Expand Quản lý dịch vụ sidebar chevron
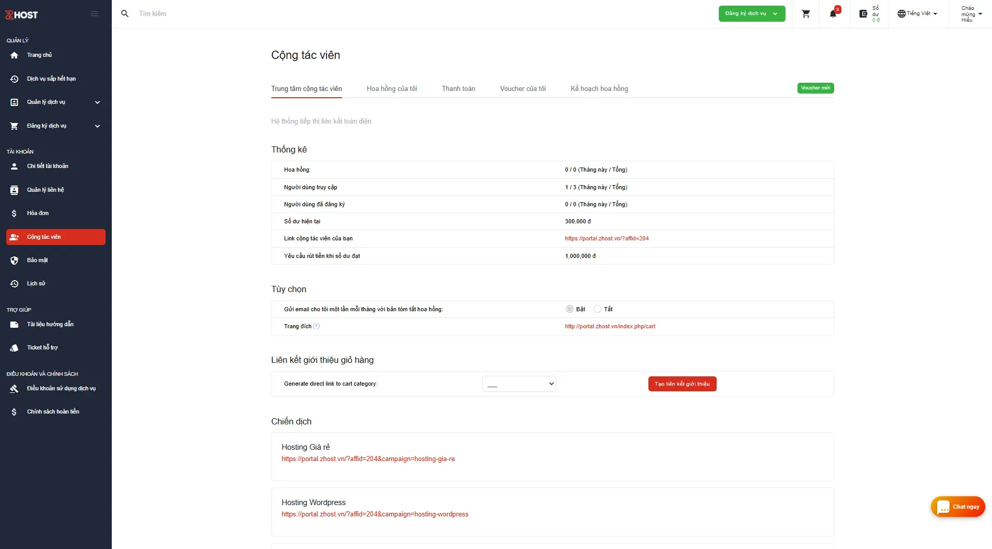992x549 pixels. pyautogui.click(x=97, y=102)
